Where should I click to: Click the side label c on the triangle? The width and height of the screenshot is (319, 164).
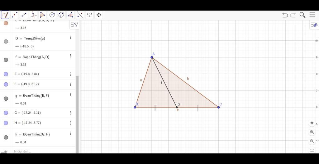141,80
